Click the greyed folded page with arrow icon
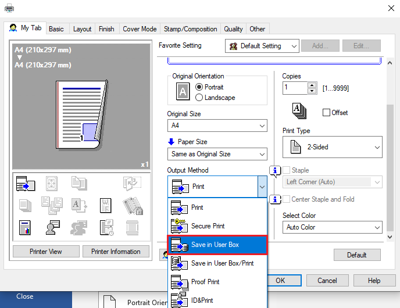 coord(132,183)
